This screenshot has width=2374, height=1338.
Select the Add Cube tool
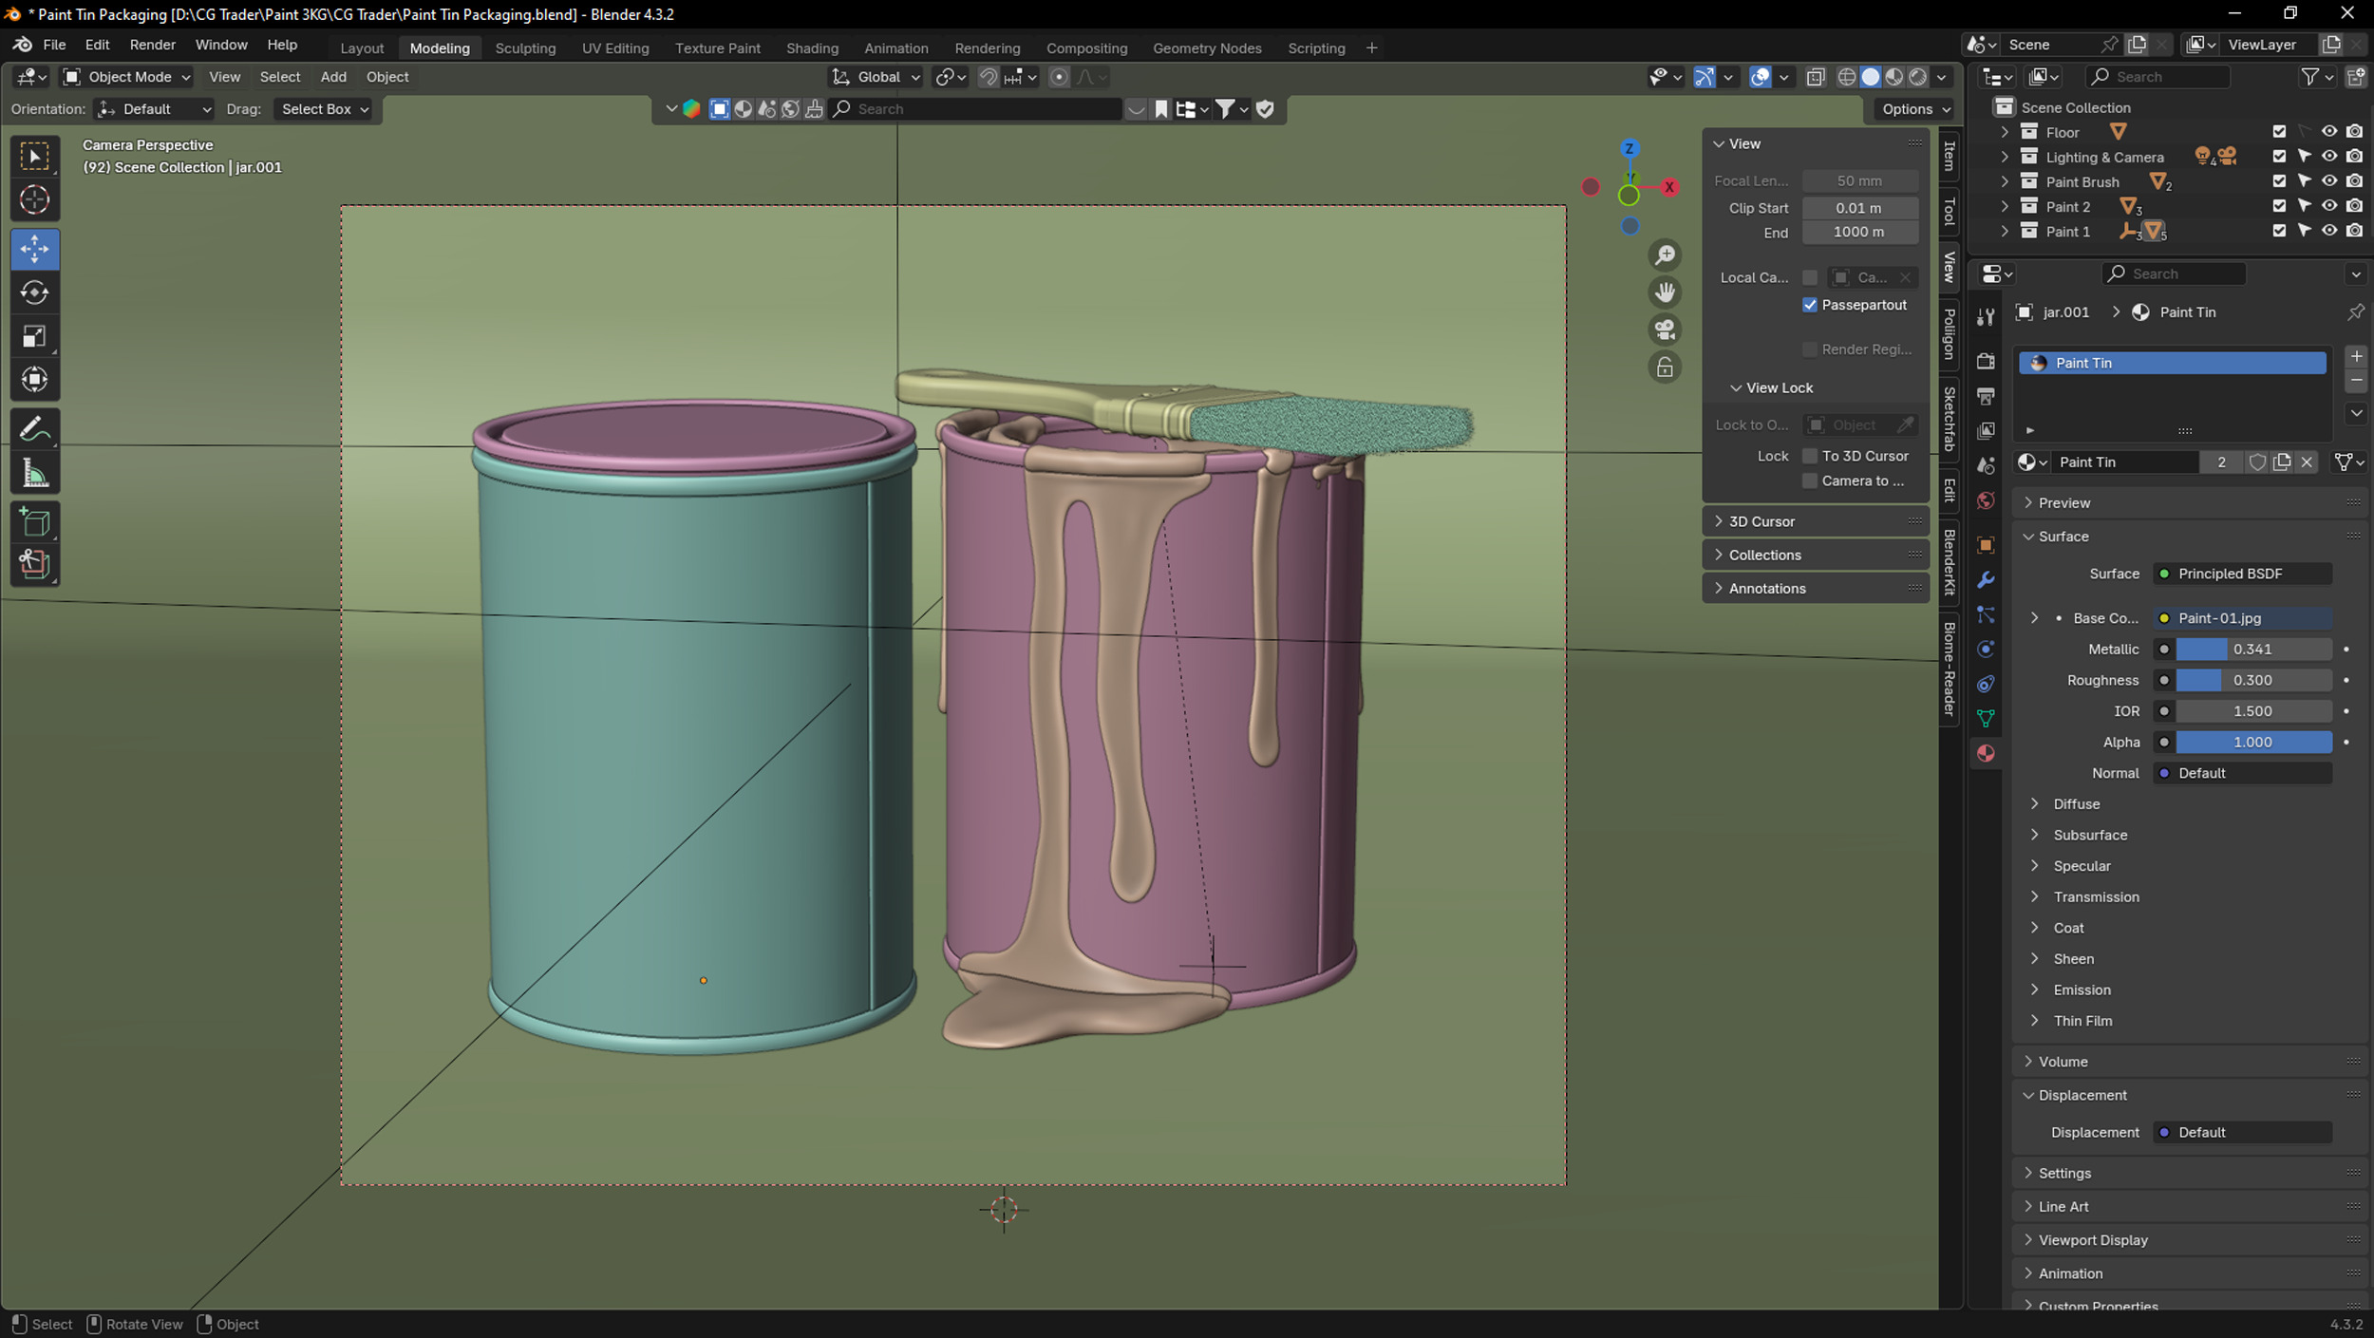coord(35,521)
